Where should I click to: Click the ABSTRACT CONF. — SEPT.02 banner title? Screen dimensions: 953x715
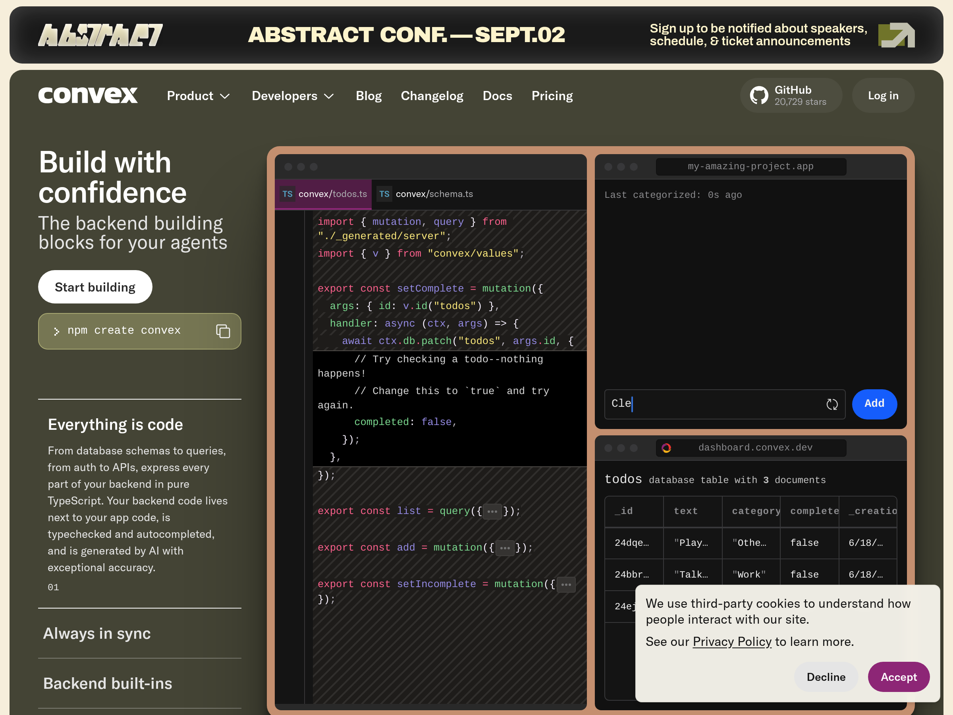[406, 35]
